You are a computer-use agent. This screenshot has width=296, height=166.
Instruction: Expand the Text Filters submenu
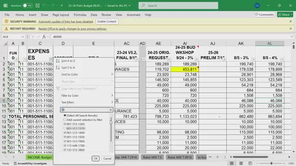coord(84,102)
